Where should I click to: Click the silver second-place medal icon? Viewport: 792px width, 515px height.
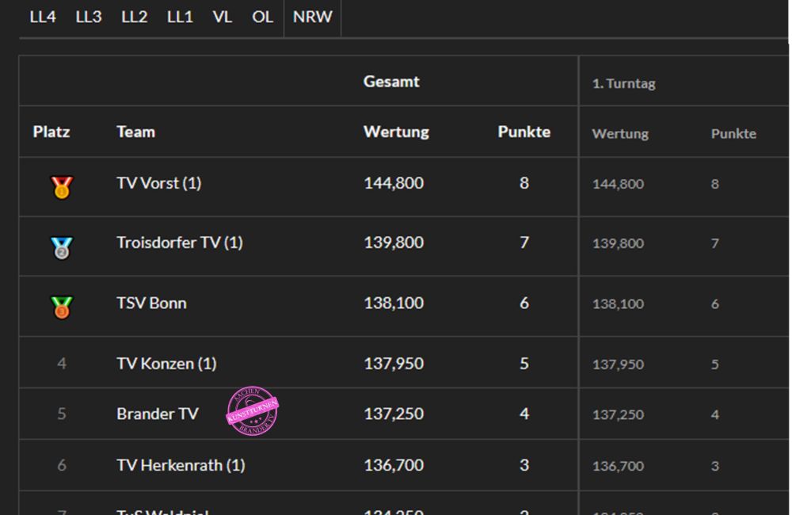point(61,248)
